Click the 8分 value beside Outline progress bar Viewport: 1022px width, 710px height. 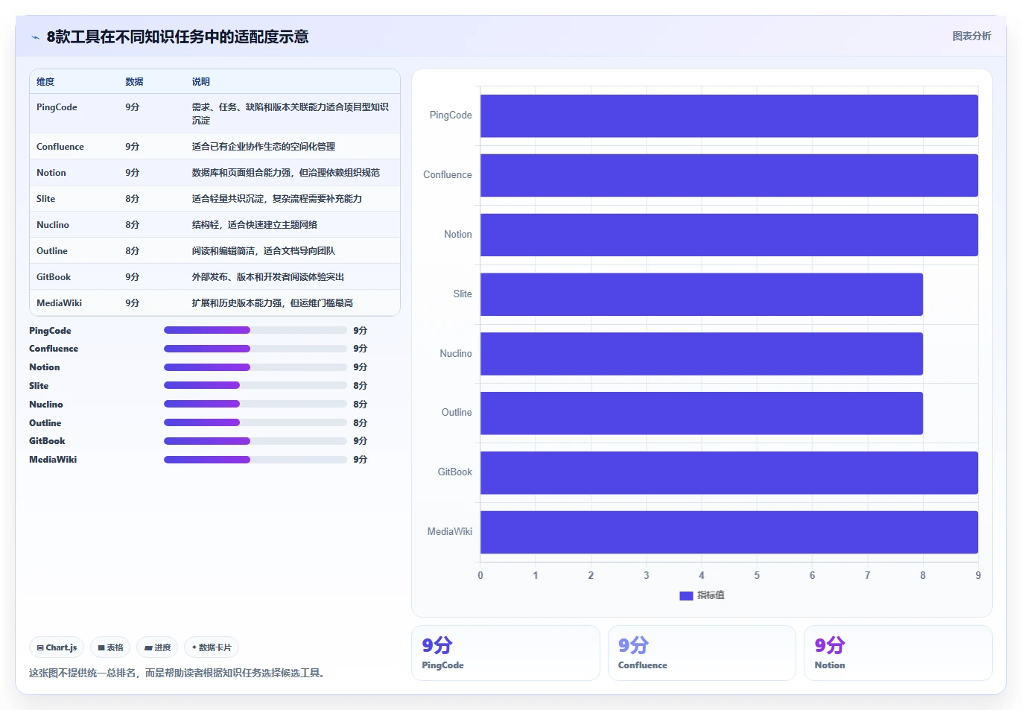[x=361, y=422]
